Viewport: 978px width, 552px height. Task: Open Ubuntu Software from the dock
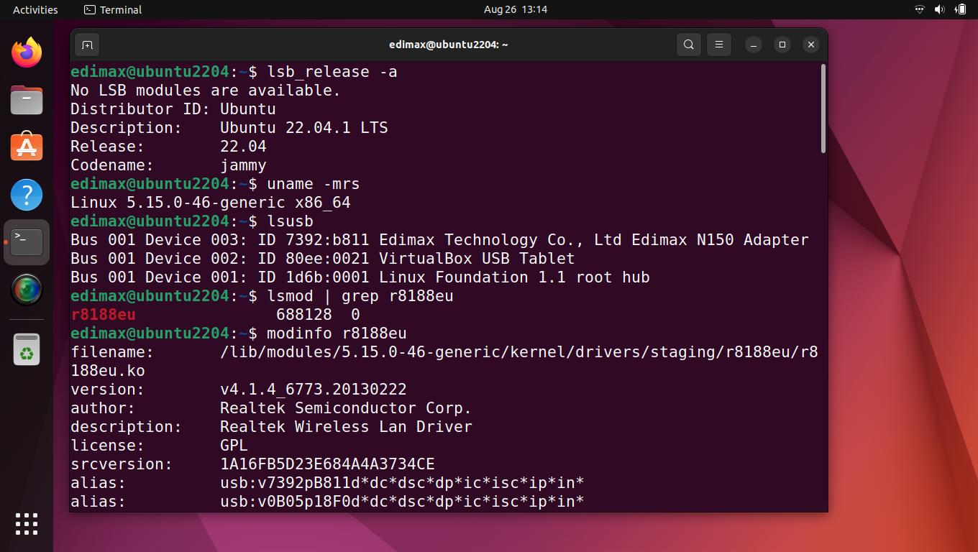tap(27, 147)
